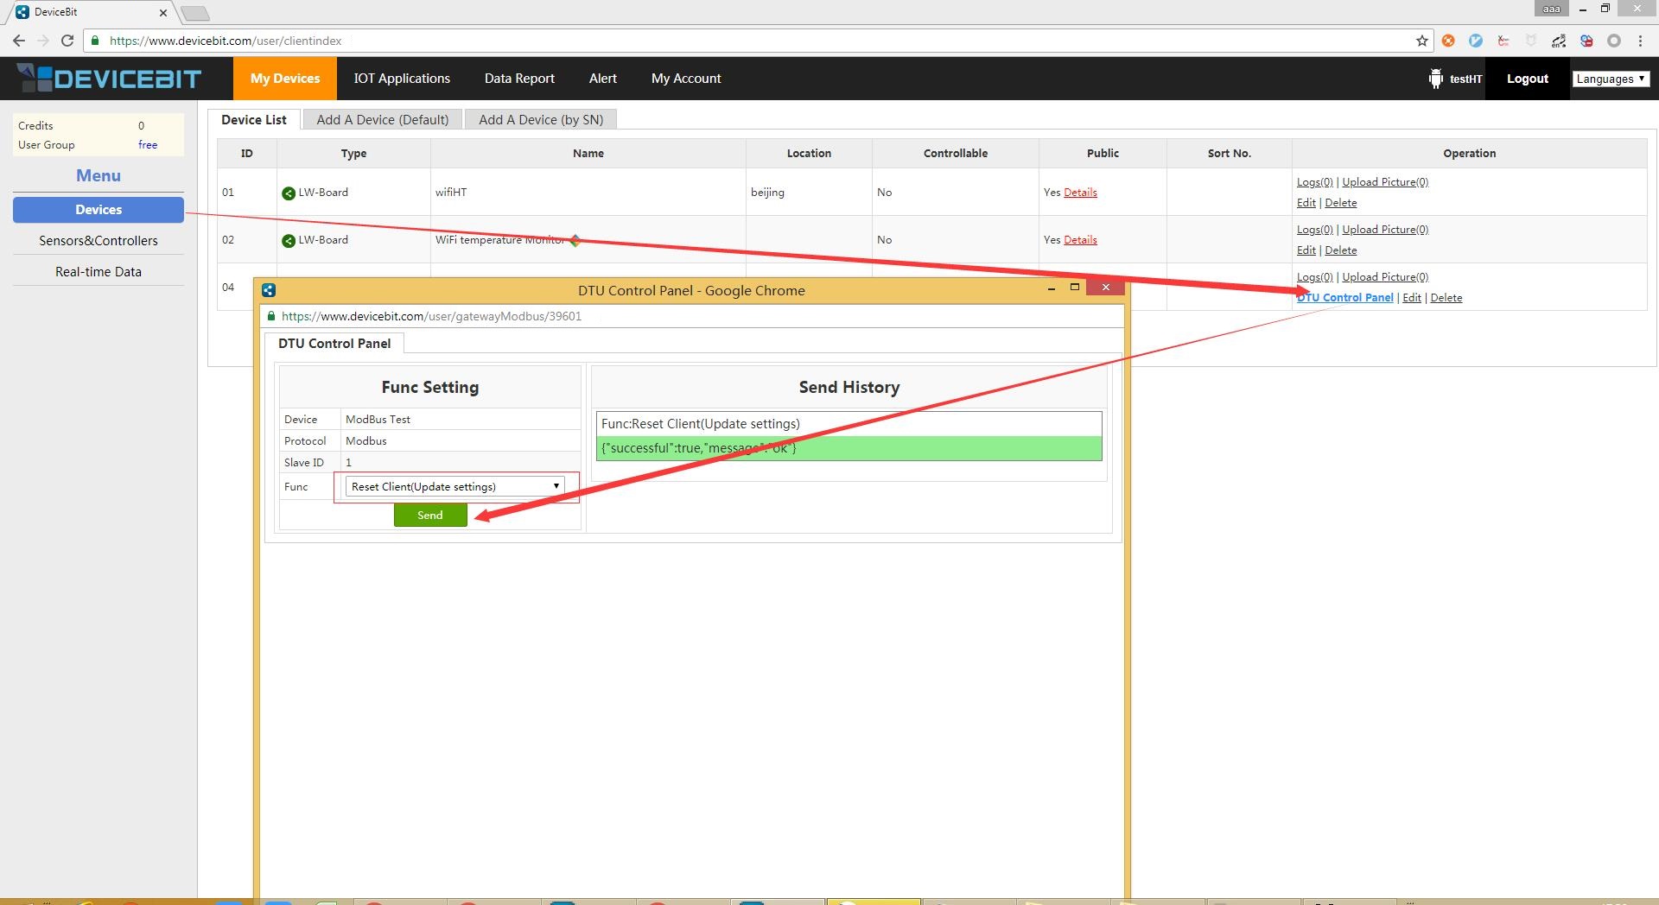Click the Func:Reset Client history entry
Viewport: 1659px width, 905px height.
[849, 424]
